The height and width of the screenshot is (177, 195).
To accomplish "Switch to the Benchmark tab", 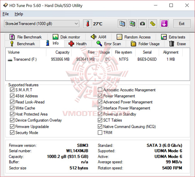I will pyautogui.click(x=23, y=44).
